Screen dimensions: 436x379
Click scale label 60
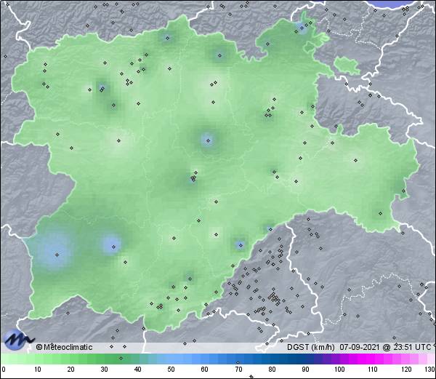click(204, 370)
